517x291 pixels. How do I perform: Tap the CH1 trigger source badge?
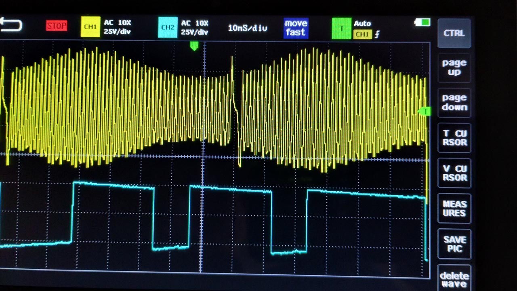pos(362,35)
